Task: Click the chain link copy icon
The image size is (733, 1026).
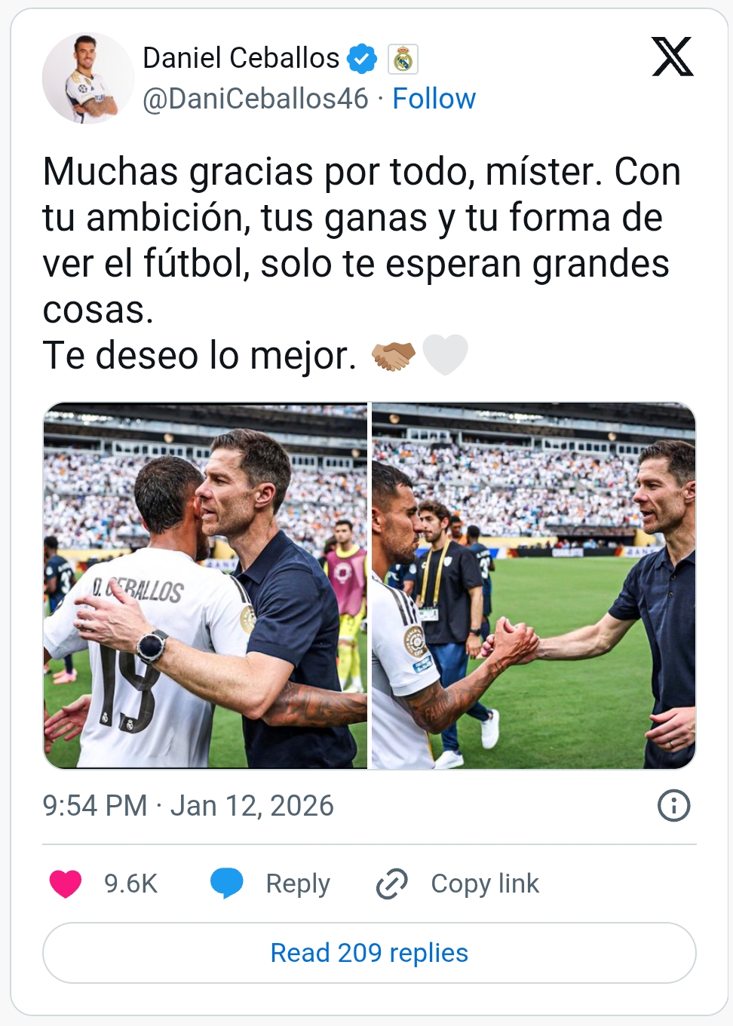Action: (x=391, y=884)
